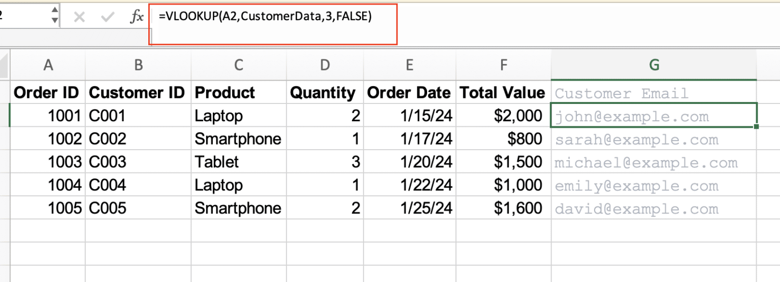Select order date 1/25/24

409,208
